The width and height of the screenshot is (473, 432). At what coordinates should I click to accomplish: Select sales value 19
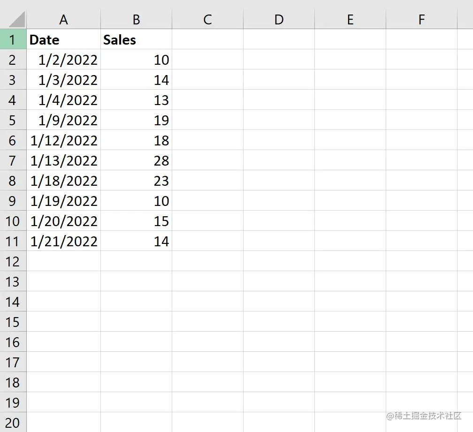[x=136, y=121]
